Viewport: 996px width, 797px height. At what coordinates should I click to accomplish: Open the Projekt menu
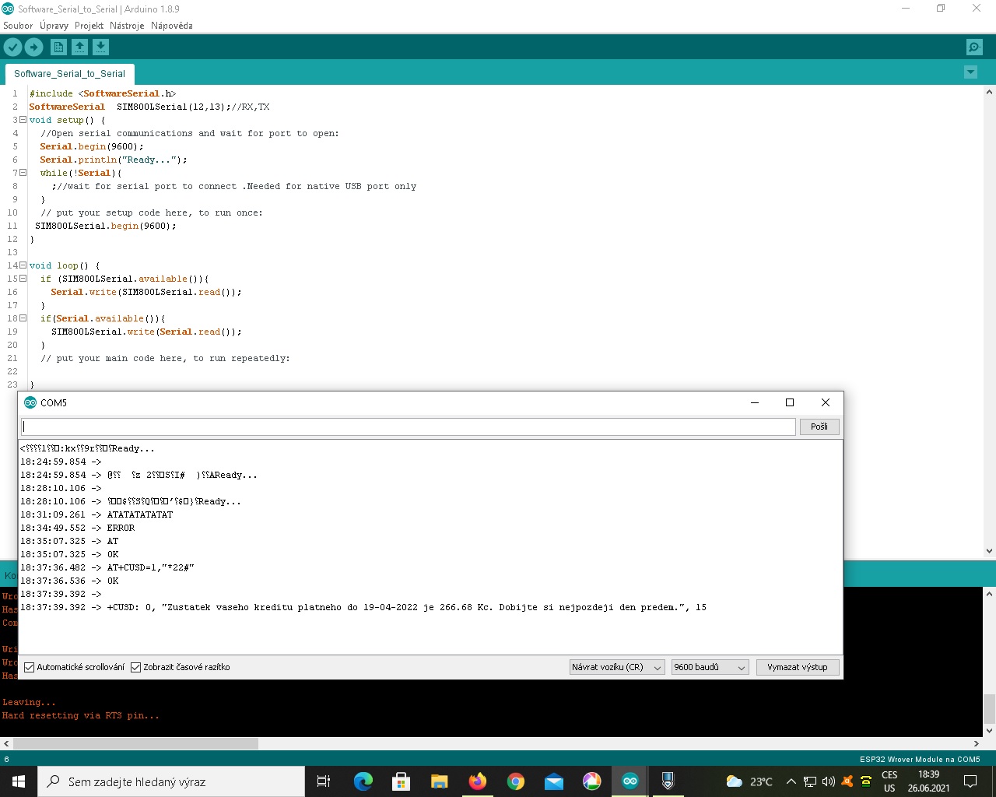tap(89, 26)
